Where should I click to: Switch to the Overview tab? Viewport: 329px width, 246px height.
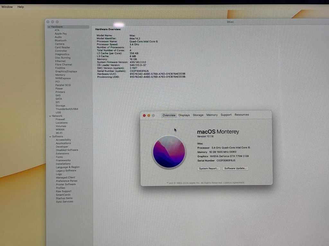[x=169, y=115]
